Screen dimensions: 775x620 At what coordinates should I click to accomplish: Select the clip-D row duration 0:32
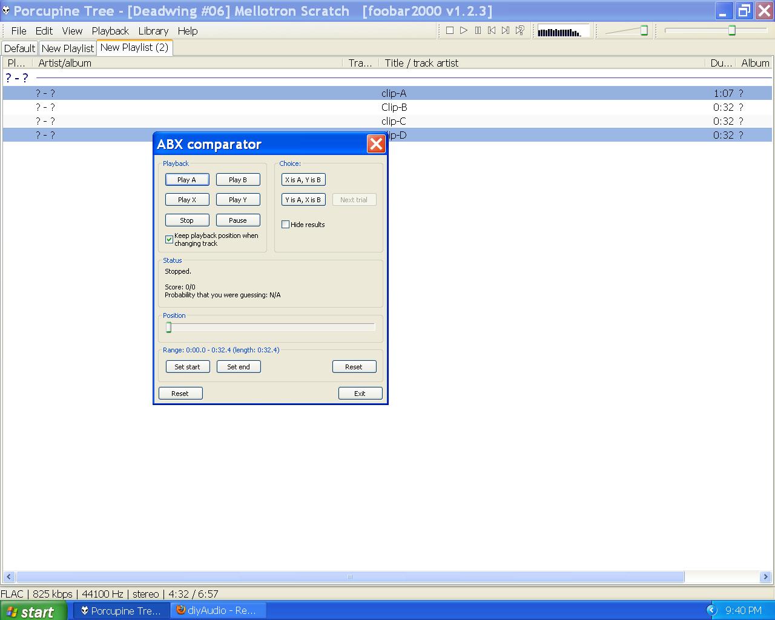[723, 135]
